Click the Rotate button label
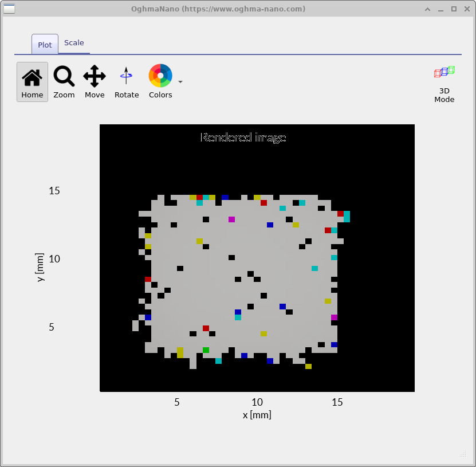Image resolution: width=476 pixels, height=467 pixels. [127, 95]
